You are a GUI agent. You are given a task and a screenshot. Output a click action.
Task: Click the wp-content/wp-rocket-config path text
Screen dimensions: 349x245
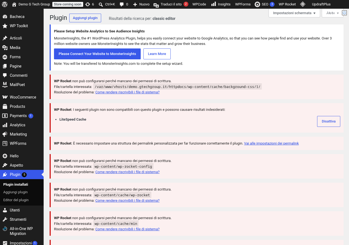point(123,166)
